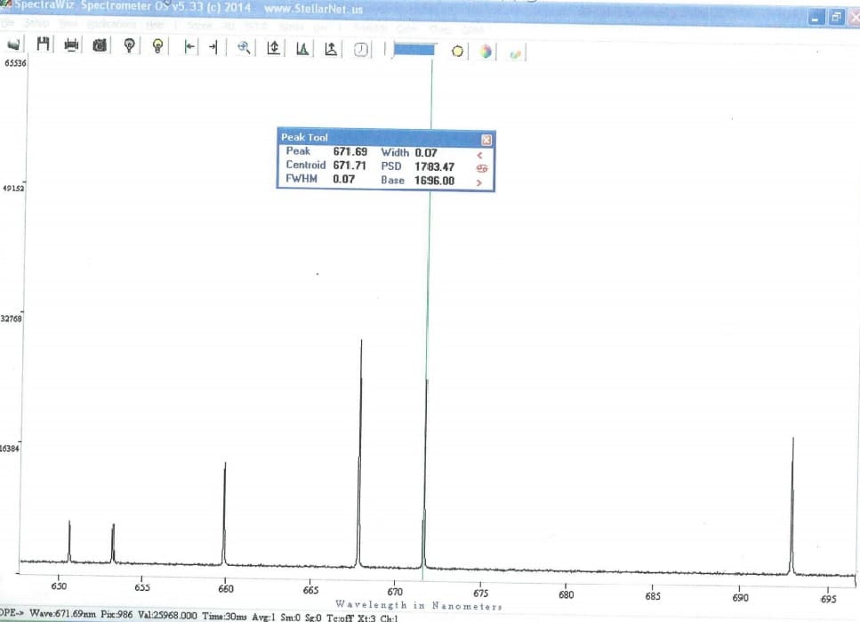Click the yellow circle toolbar icon
The image size is (860, 622).
[x=457, y=52]
